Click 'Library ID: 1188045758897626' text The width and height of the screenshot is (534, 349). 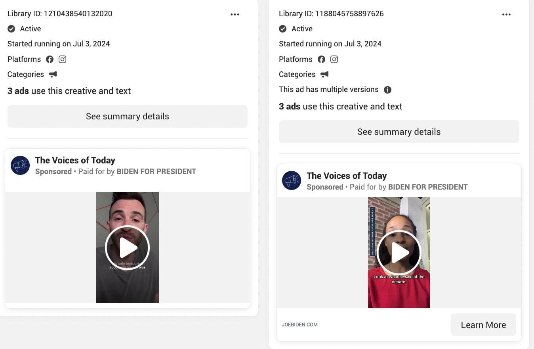pyautogui.click(x=331, y=13)
